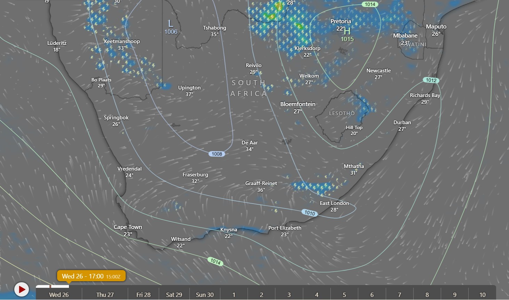Open Cape Town weather forecast
509x300 pixels.
(x=128, y=227)
